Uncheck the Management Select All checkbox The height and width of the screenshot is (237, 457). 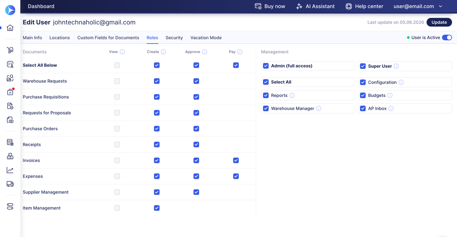click(x=266, y=82)
